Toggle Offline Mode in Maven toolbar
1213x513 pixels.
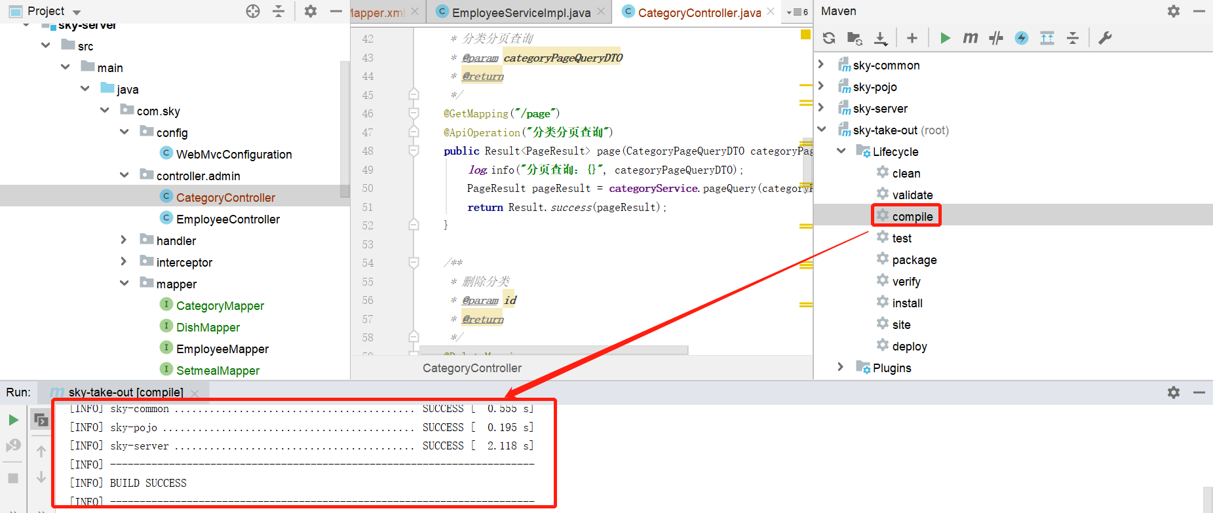pos(996,38)
